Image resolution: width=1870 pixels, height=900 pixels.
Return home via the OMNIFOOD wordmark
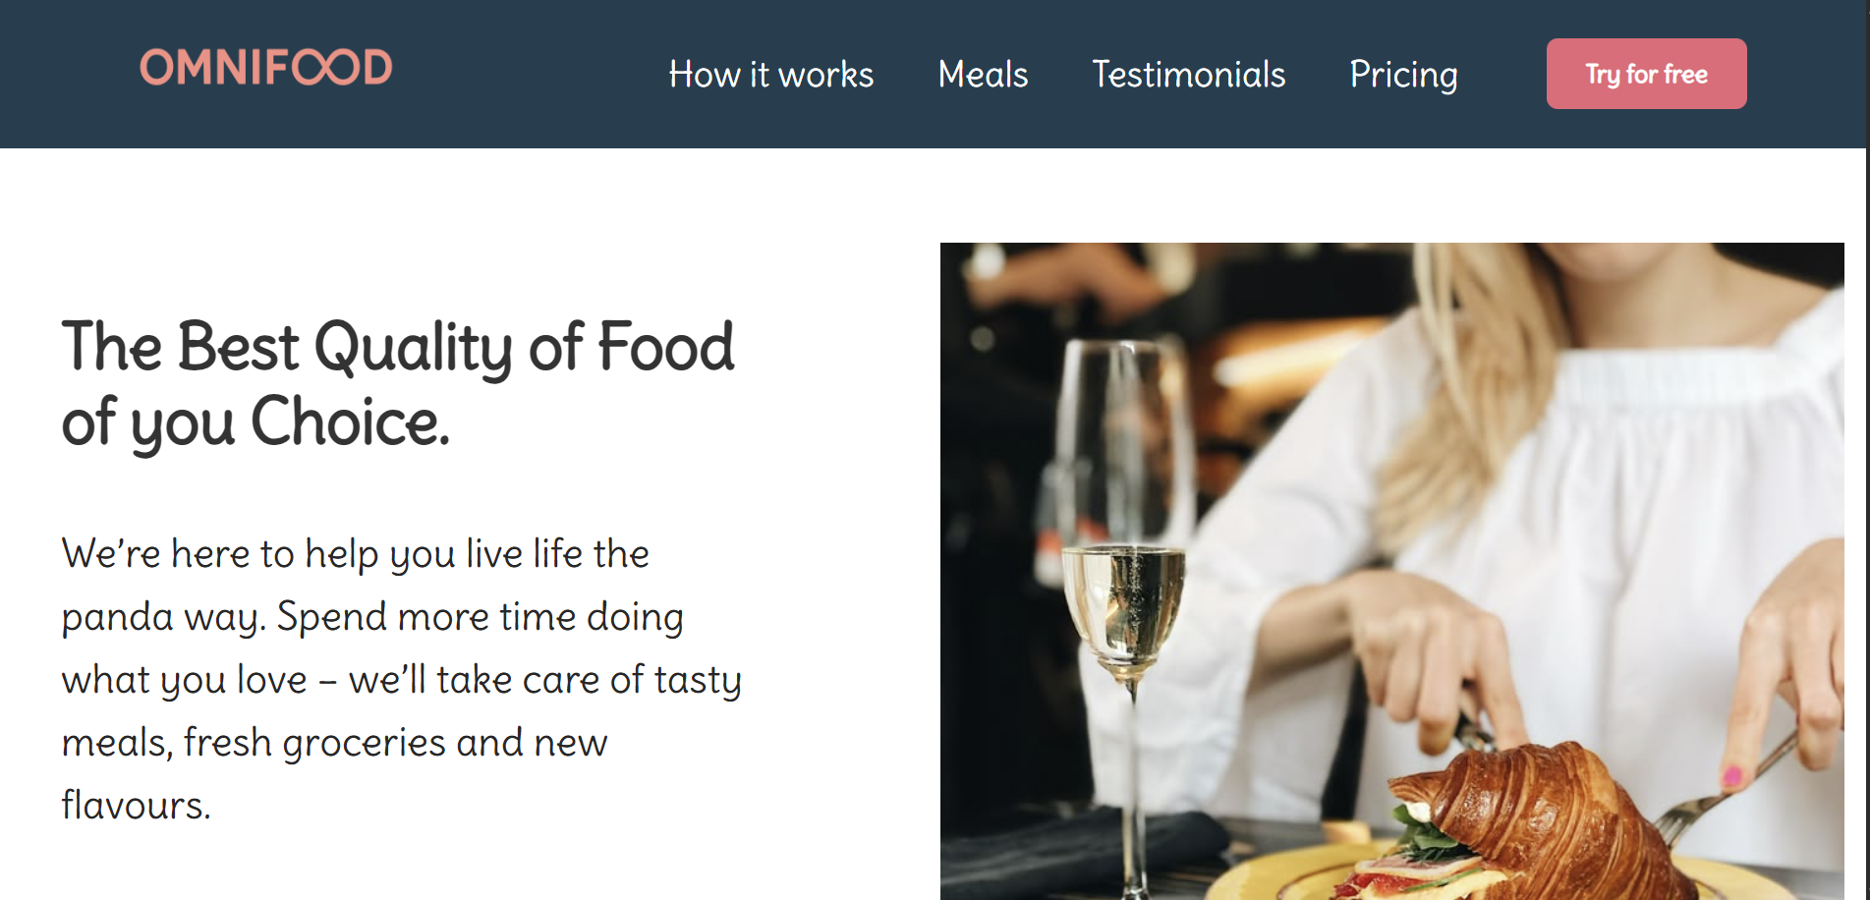pos(267,69)
